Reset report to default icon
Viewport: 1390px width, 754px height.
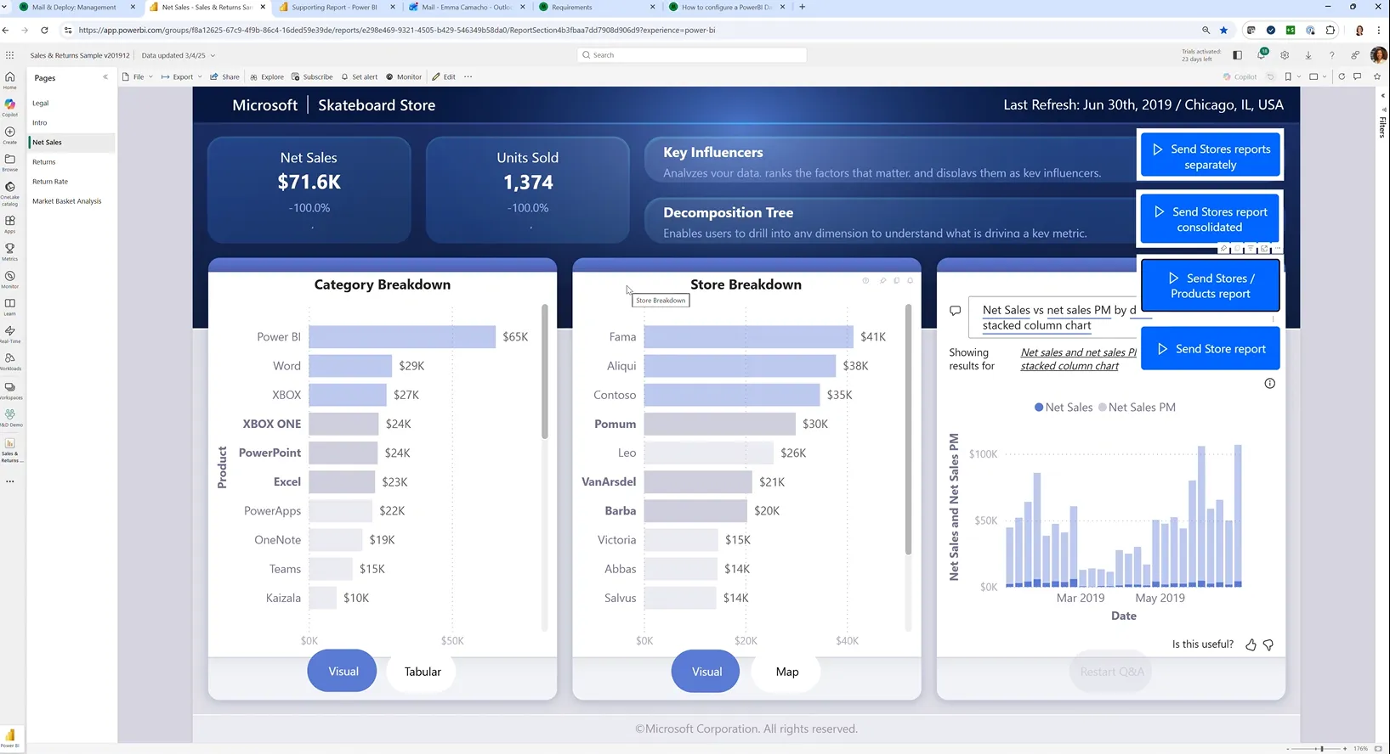coord(1270,76)
